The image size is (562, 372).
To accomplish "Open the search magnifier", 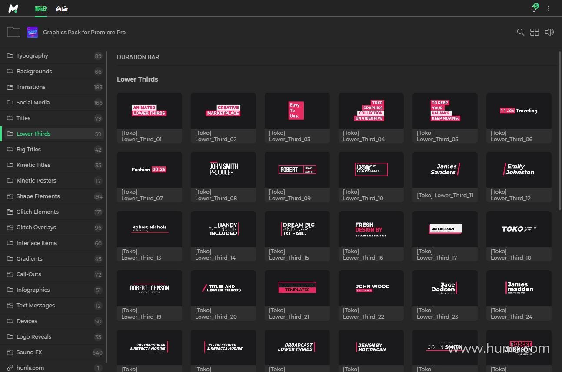I will pos(520,32).
